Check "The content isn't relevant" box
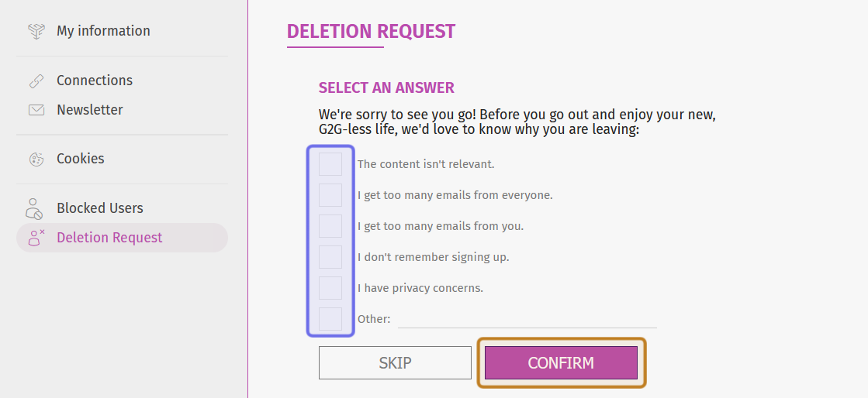Screen dimensions: 868x398 (x=330, y=164)
